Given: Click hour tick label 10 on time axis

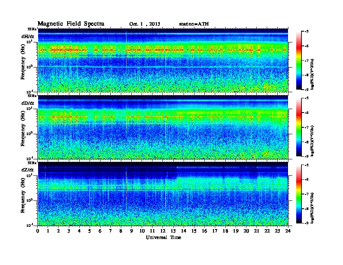Looking at the screenshot, I should [x=142, y=231].
